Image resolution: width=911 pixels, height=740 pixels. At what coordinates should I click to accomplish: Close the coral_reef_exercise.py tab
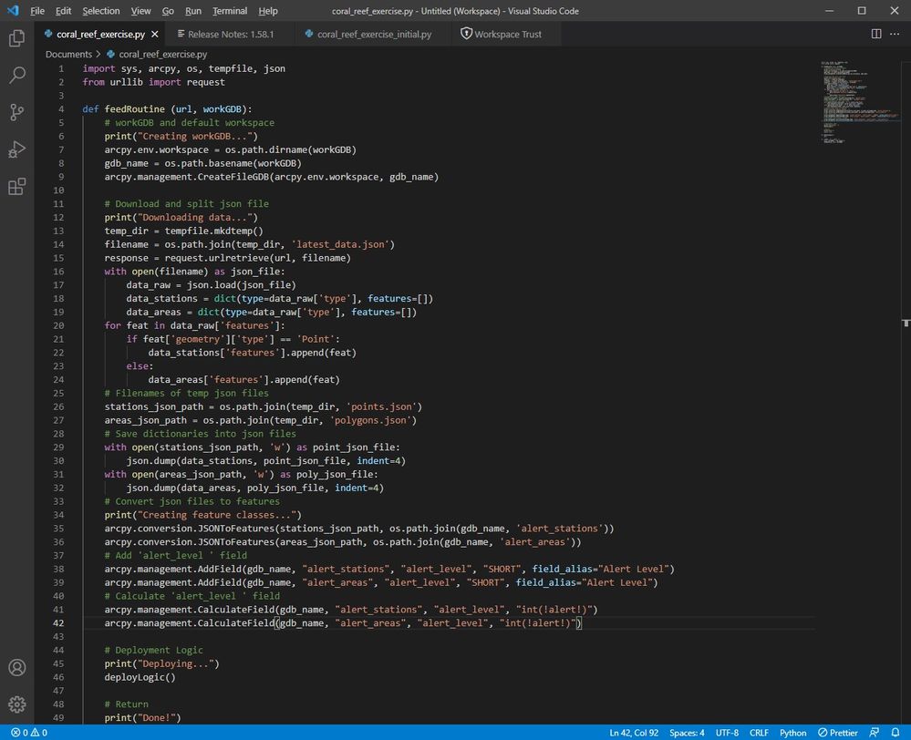pos(155,35)
